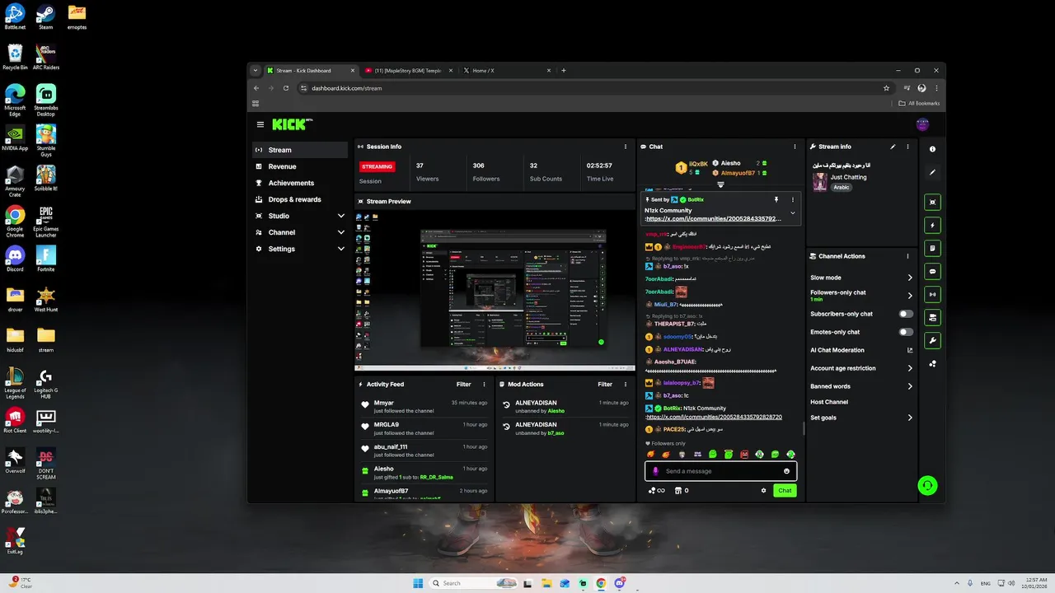This screenshot has width=1055, height=593.
Task: Expand the Channel sidebar section
Action: (341, 232)
